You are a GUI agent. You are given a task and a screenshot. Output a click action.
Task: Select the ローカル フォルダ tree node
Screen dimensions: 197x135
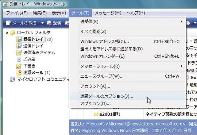pyautogui.click(x=34, y=33)
